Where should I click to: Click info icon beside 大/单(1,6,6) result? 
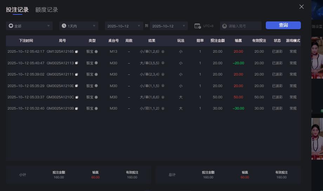tap(163, 97)
